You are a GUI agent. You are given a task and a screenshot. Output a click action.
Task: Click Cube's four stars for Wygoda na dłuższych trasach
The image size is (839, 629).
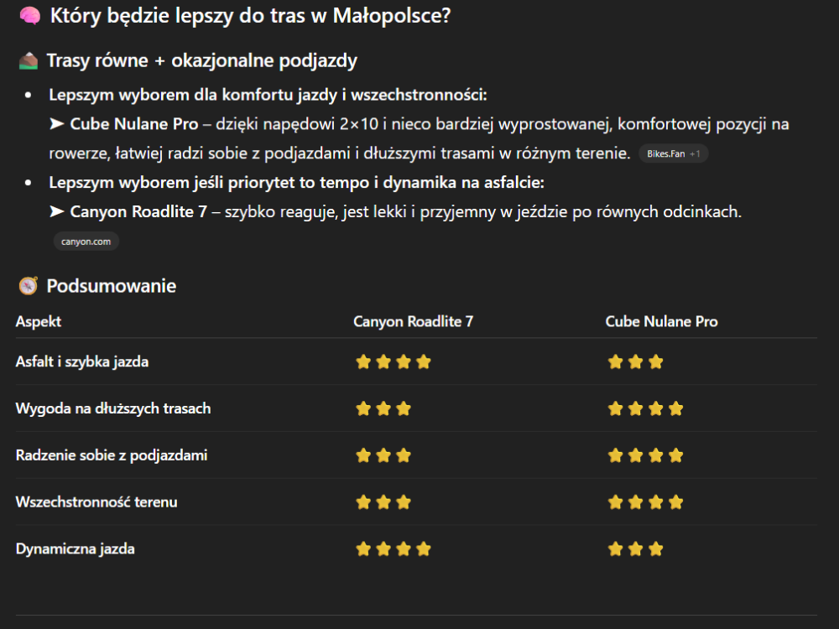[x=645, y=409]
